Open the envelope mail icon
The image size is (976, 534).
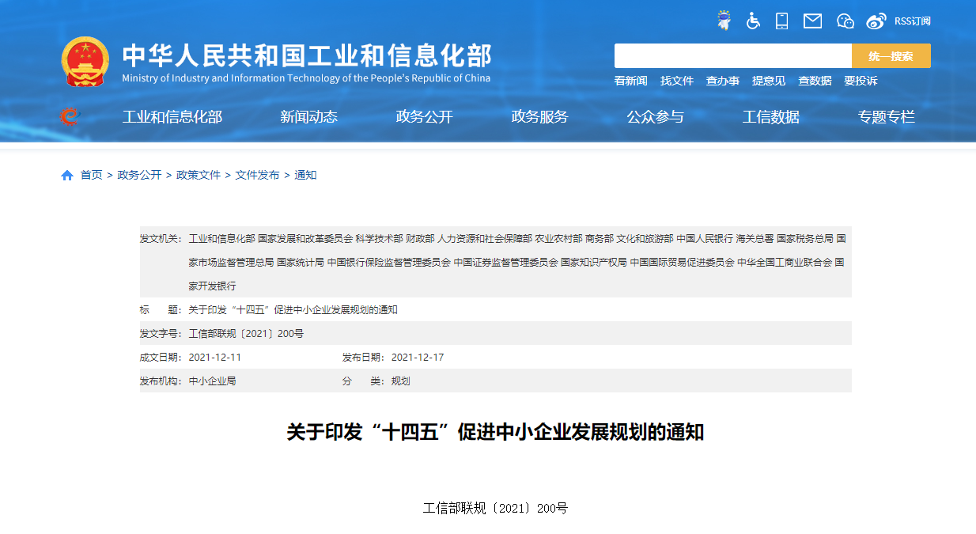[x=812, y=21]
